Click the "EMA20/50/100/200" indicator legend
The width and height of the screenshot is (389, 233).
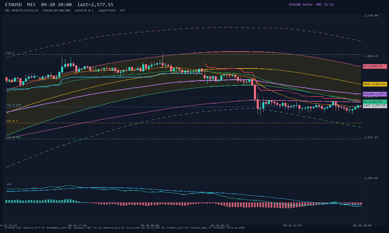click(x=57, y=11)
